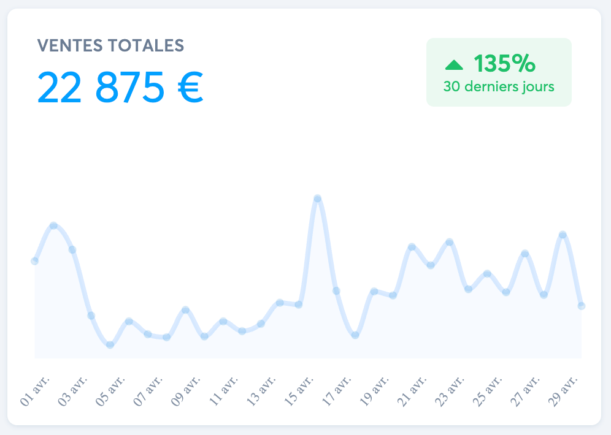This screenshot has height=435, width=611.
Task: Click the 22 875 € total amount
Action: [x=120, y=88]
